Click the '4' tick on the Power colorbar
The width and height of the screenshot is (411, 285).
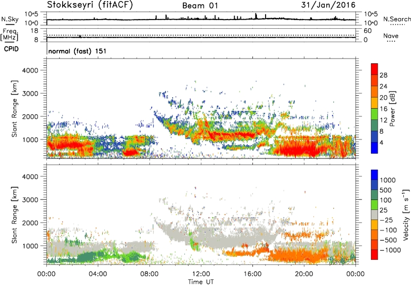(x=381, y=143)
